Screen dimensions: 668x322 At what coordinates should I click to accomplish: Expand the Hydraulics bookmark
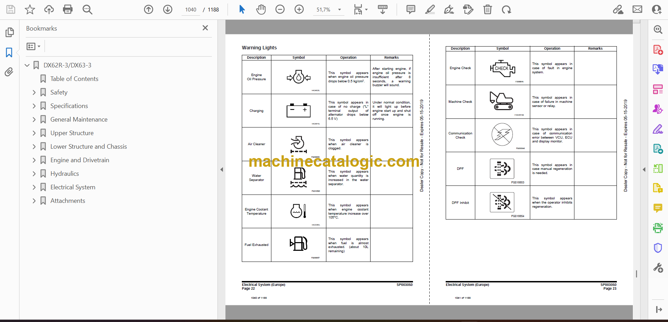pos(34,174)
